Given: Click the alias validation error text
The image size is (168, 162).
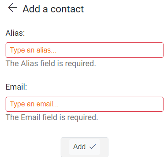Looking at the screenshot, I should [51, 64].
